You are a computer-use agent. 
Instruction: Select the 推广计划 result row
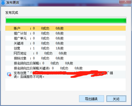pyautogui.click(x=65, y=33)
